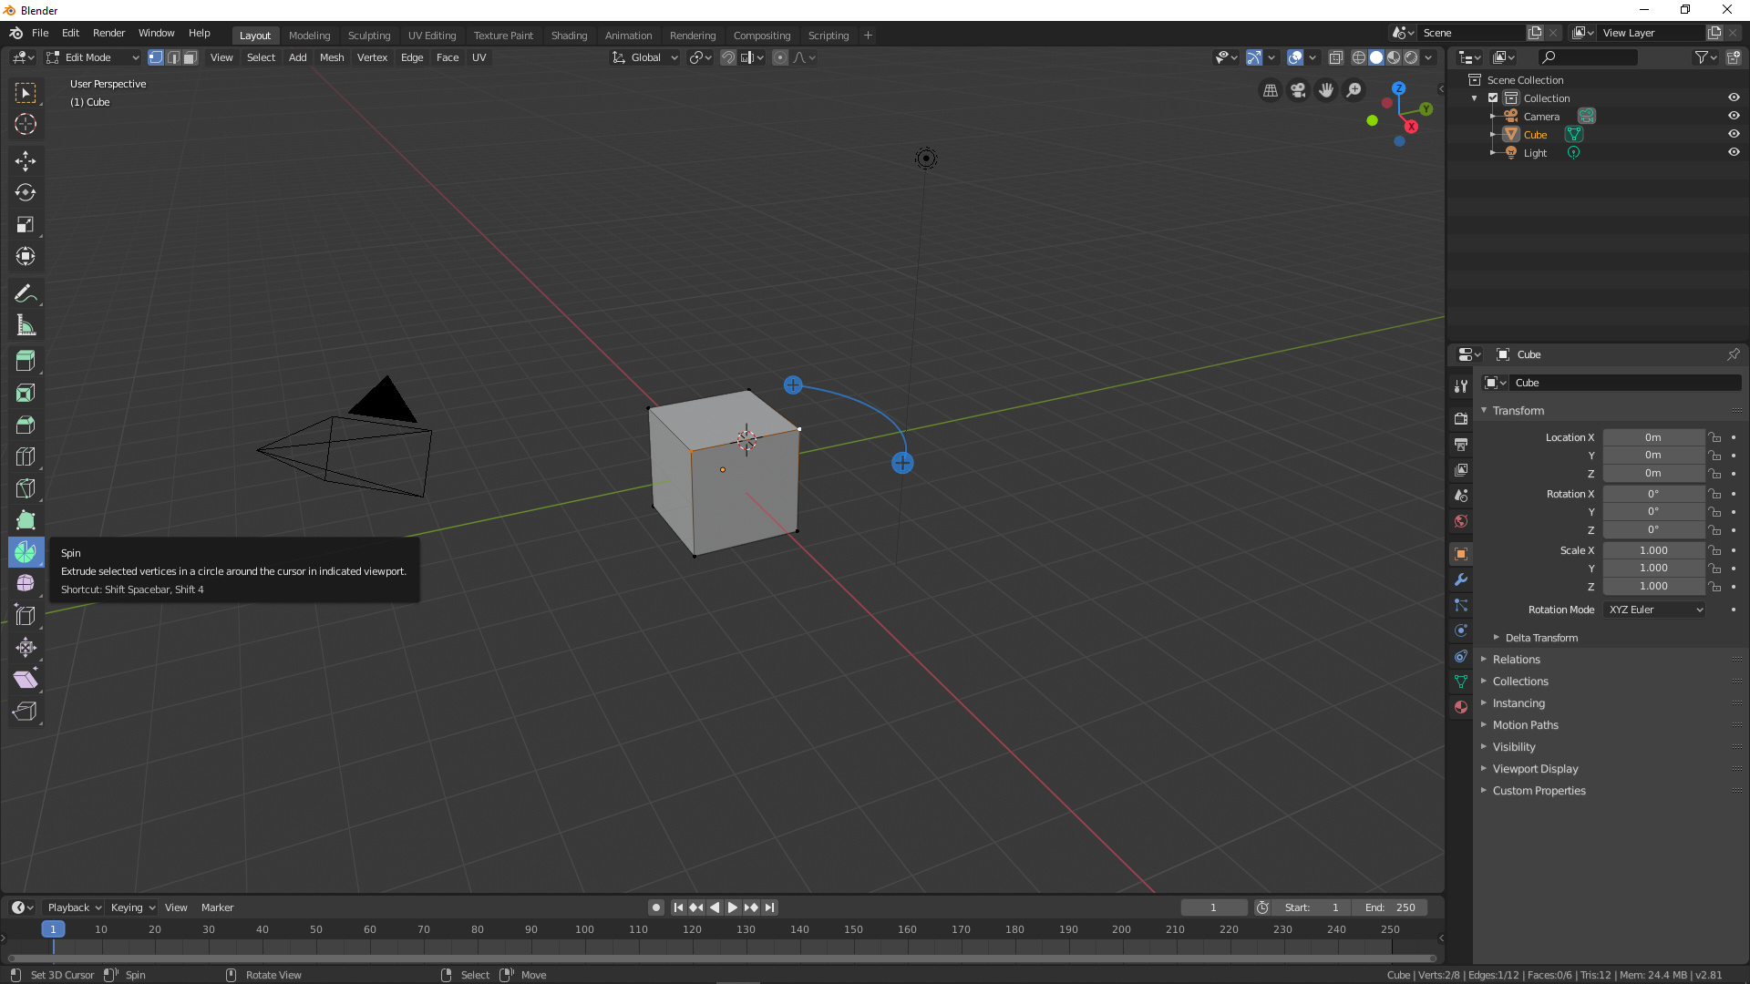
Task: Switch to the Shading workspace tab
Action: pyautogui.click(x=569, y=36)
